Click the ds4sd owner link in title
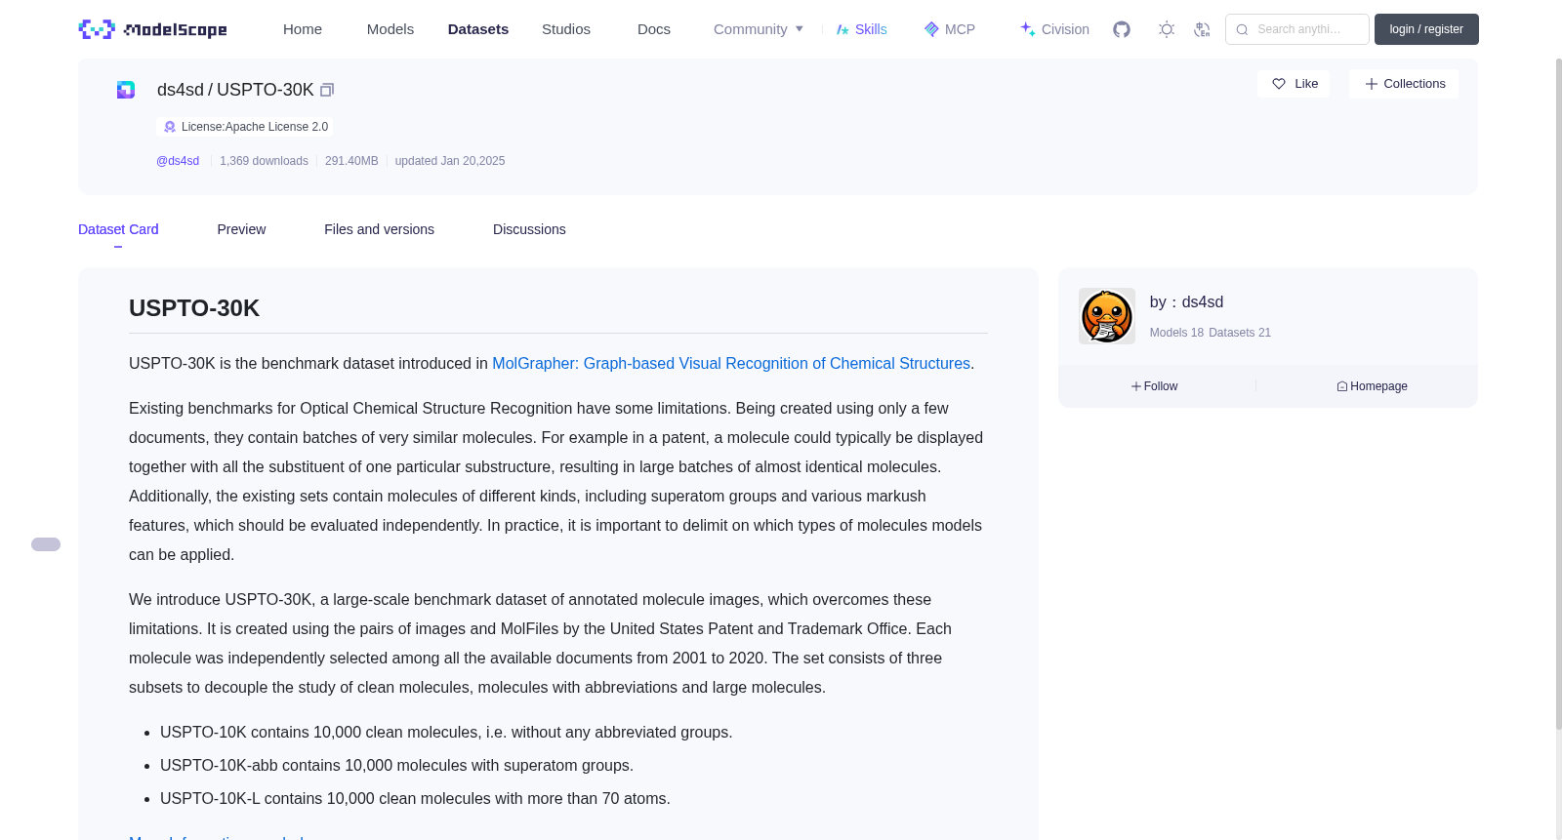 [181, 90]
